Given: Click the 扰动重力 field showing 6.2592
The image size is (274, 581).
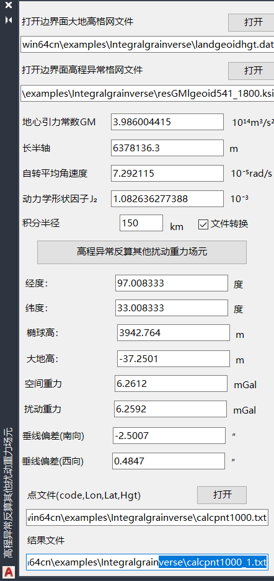Looking at the screenshot, I should [x=170, y=409].
